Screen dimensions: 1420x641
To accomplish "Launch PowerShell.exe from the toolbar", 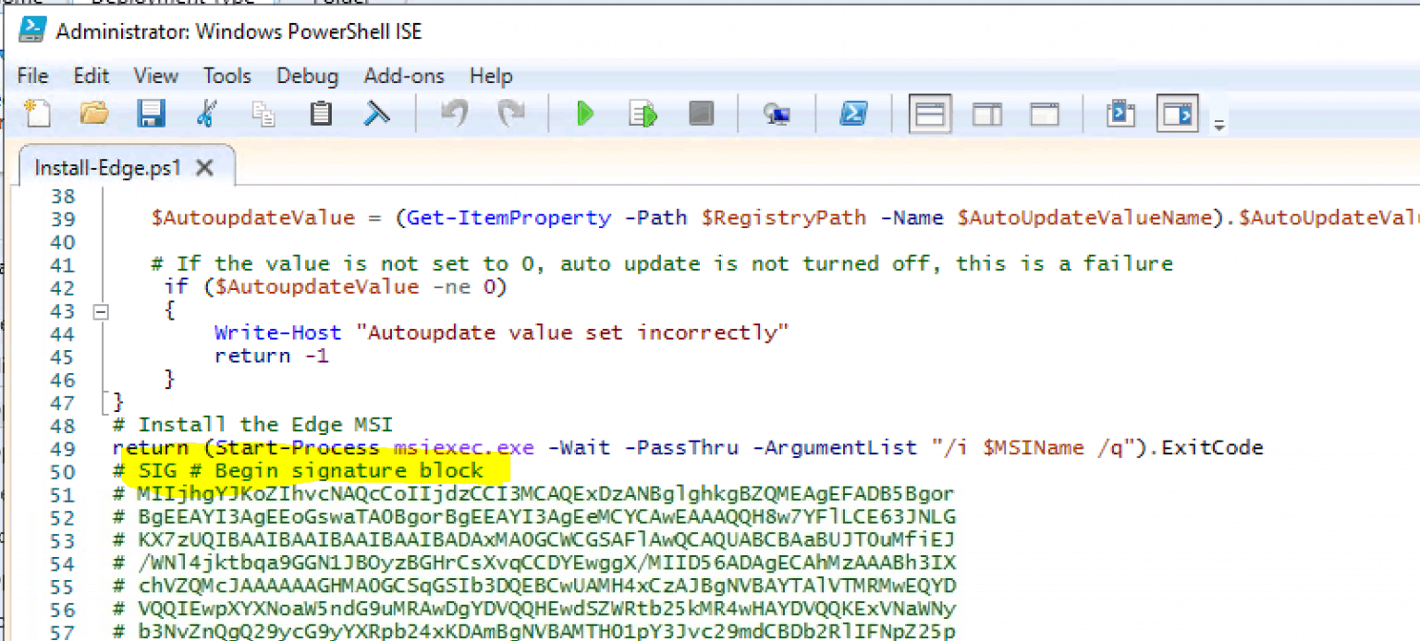I will (851, 114).
